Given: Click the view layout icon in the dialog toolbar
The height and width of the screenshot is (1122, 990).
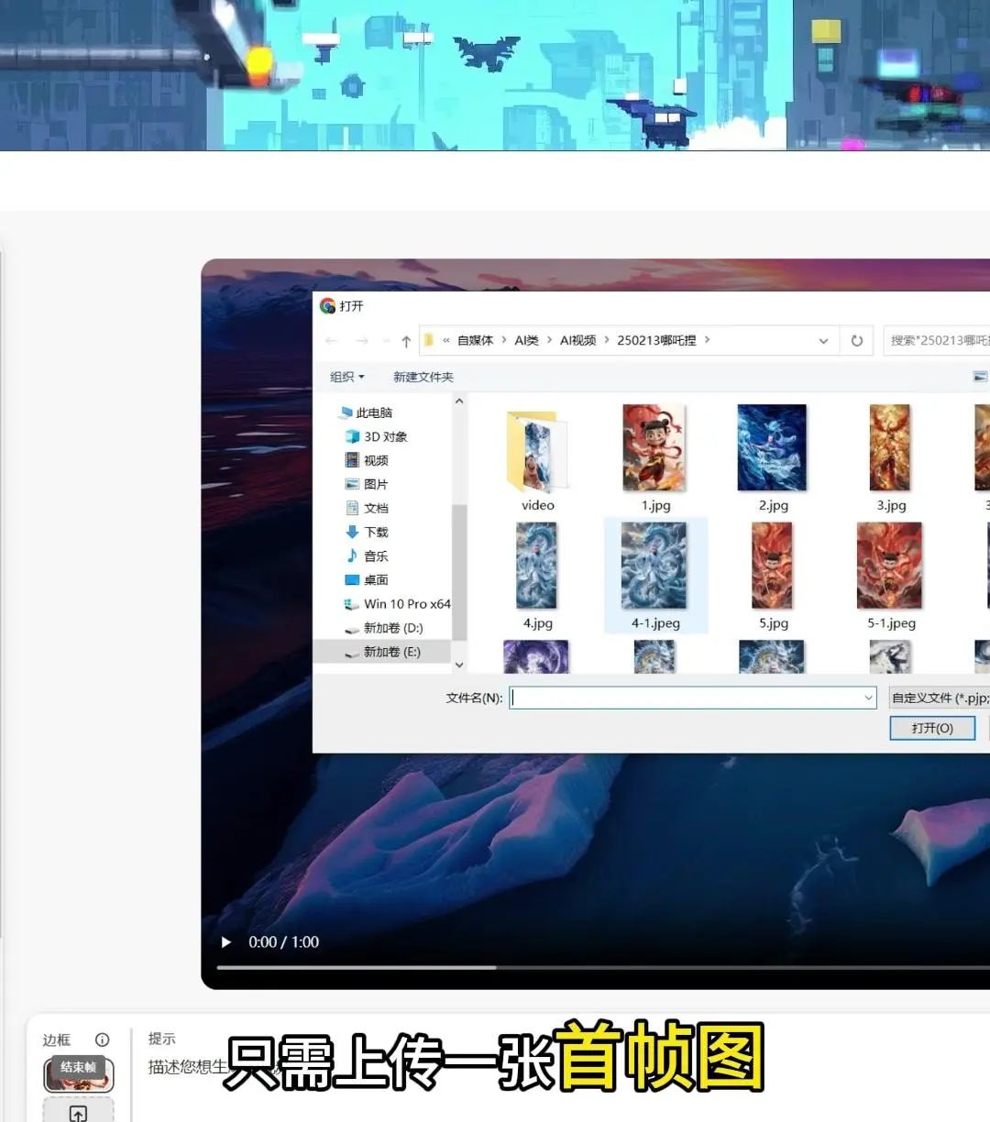Looking at the screenshot, I should click(981, 376).
